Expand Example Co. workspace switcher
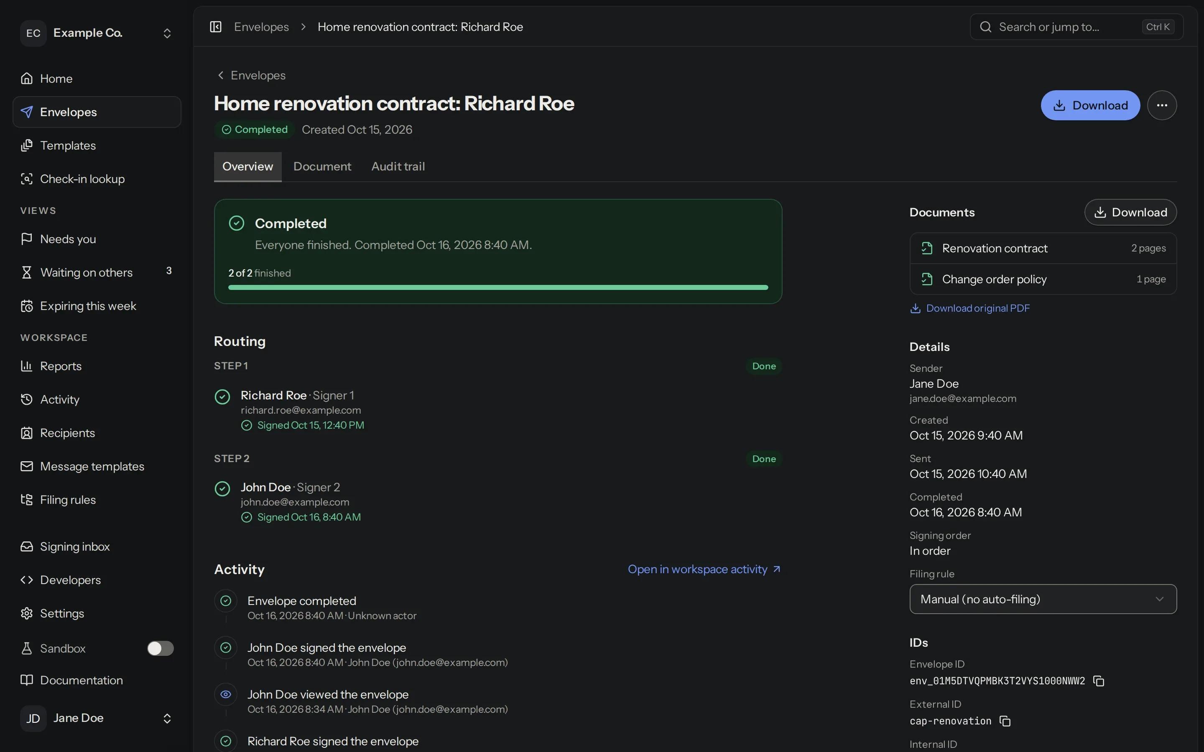 97,33
